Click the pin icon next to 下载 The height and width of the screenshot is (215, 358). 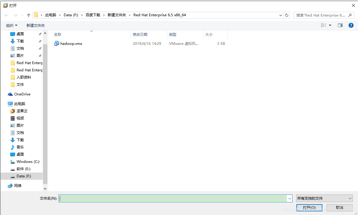pyautogui.click(x=40, y=41)
